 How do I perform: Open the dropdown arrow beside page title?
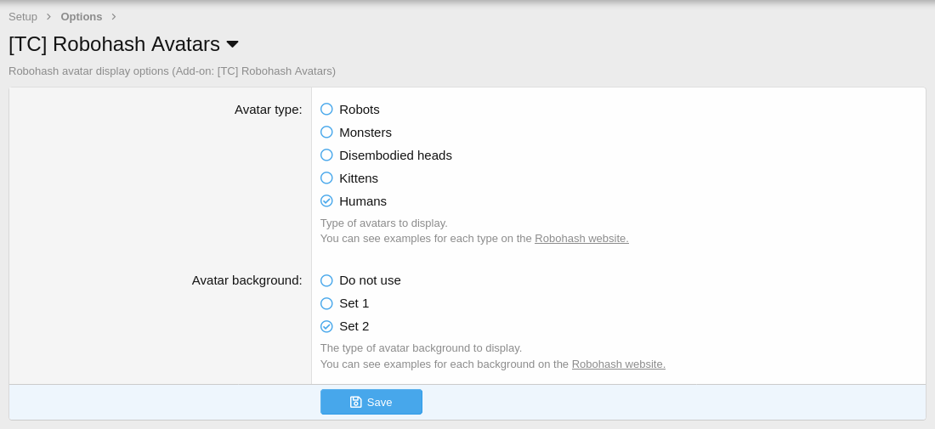coord(232,44)
